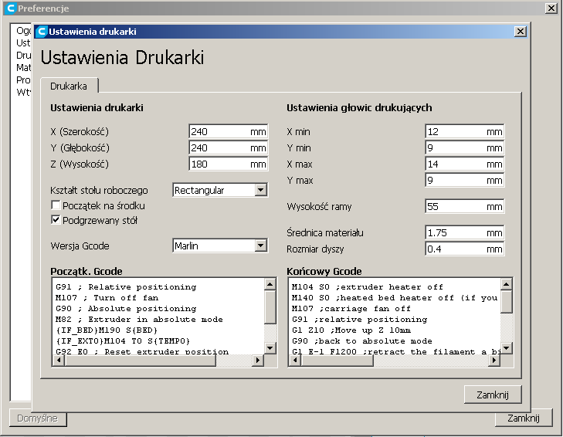Click horizontal scrollbar thumb in Początk. Gcode
Screen dimensions: 563x437
click(141, 360)
